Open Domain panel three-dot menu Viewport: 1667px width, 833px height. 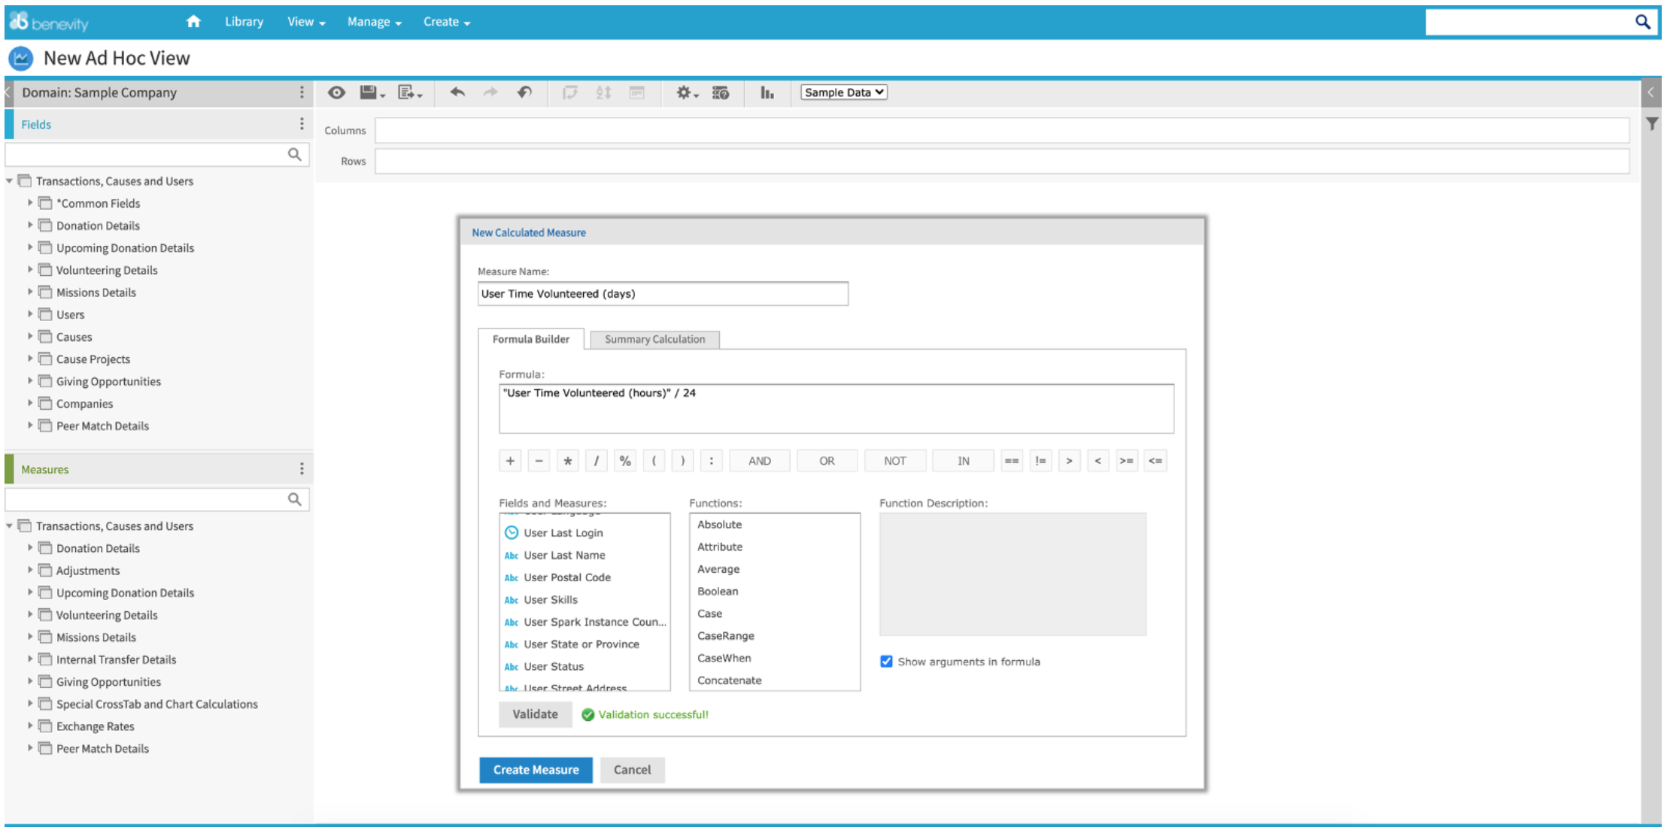pyautogui.click(x=302, y=92)
